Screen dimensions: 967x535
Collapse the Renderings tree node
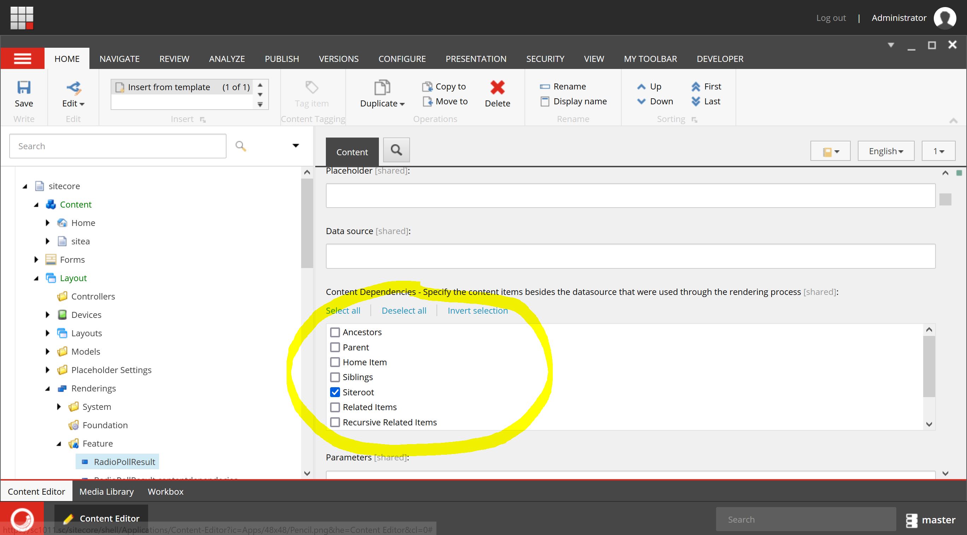(x=48, y=389)
